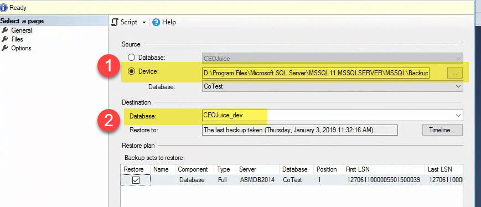This screenshot has height=207, width=481.
Task: Click the Ready info icon
Action: (4, 8)
